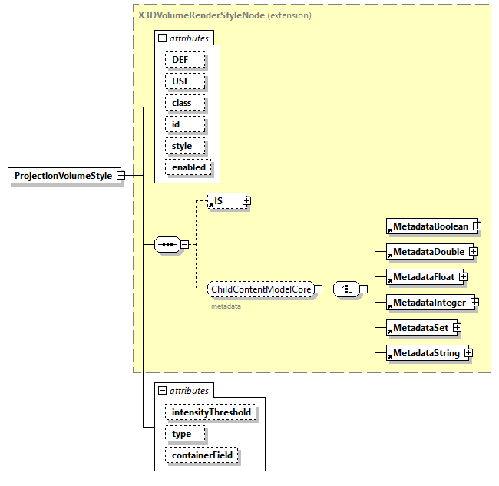Image resolution: width=499 pixels, height=486 pixels.
Task: Collapse the sequence compositor children
Action: [184, 245]
